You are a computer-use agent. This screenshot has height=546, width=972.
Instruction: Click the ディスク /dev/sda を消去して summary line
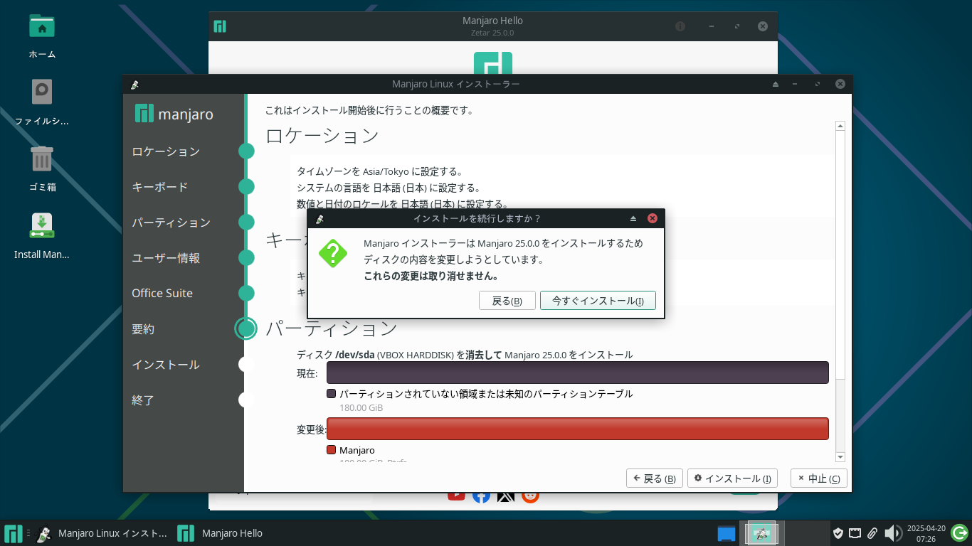click(x=465, y=355)
